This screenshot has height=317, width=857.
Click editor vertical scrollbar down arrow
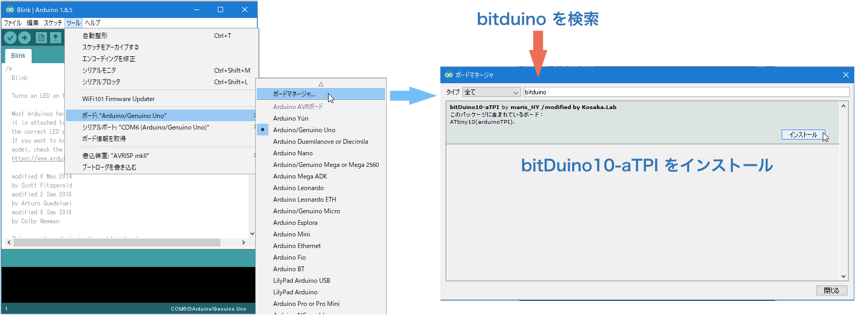pyautogui.click(x=252, y=234)
